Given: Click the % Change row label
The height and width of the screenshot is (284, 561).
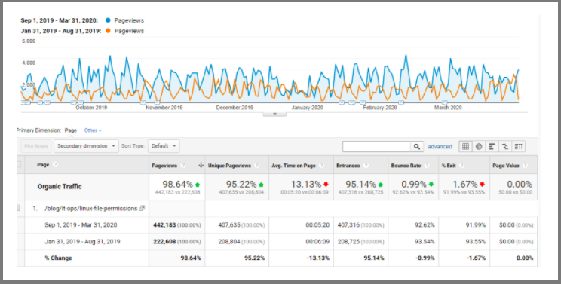Looking at the screenshot, I should 58,258.
